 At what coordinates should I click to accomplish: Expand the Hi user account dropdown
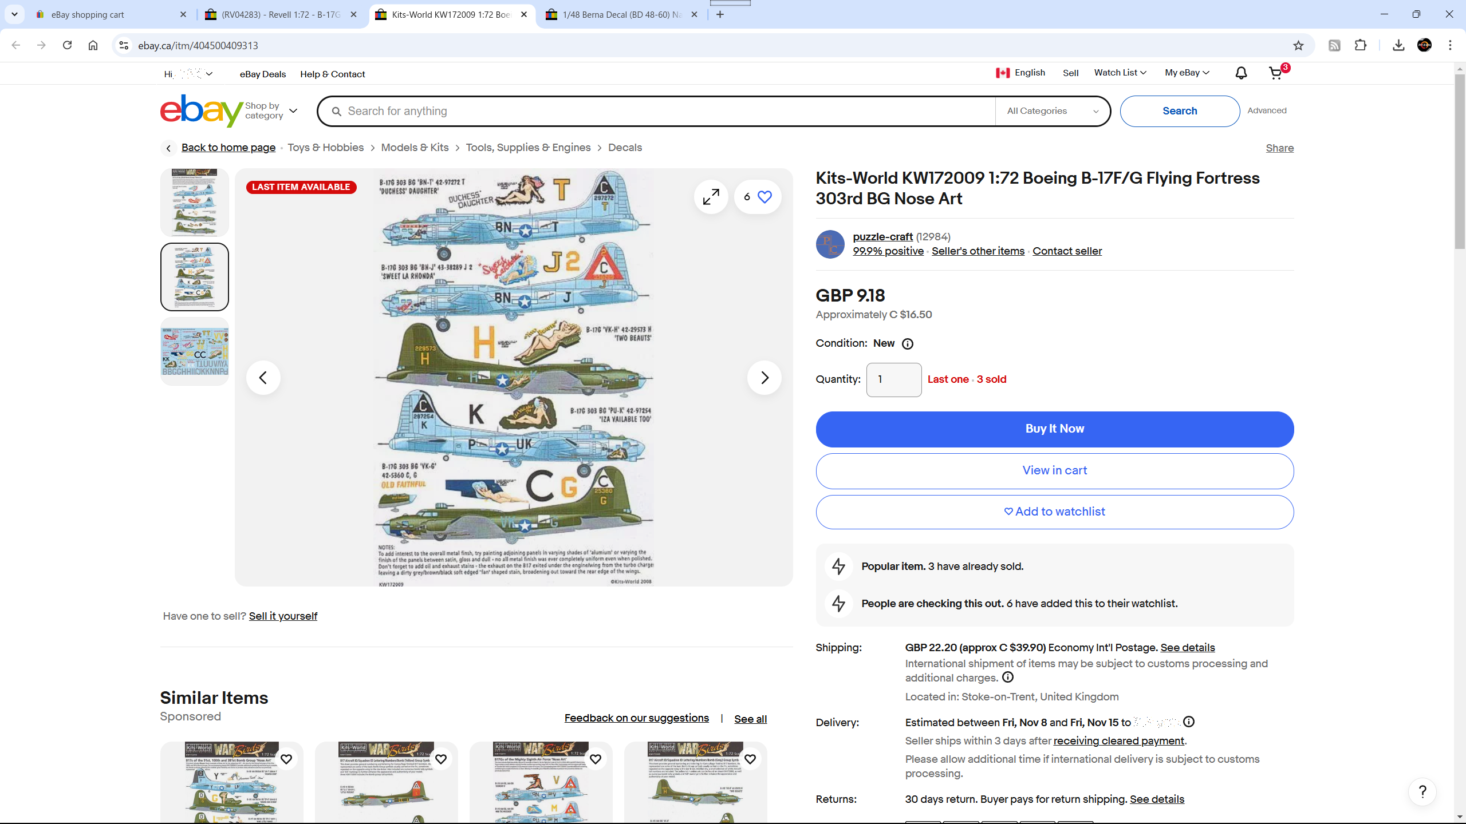point(189,74)
